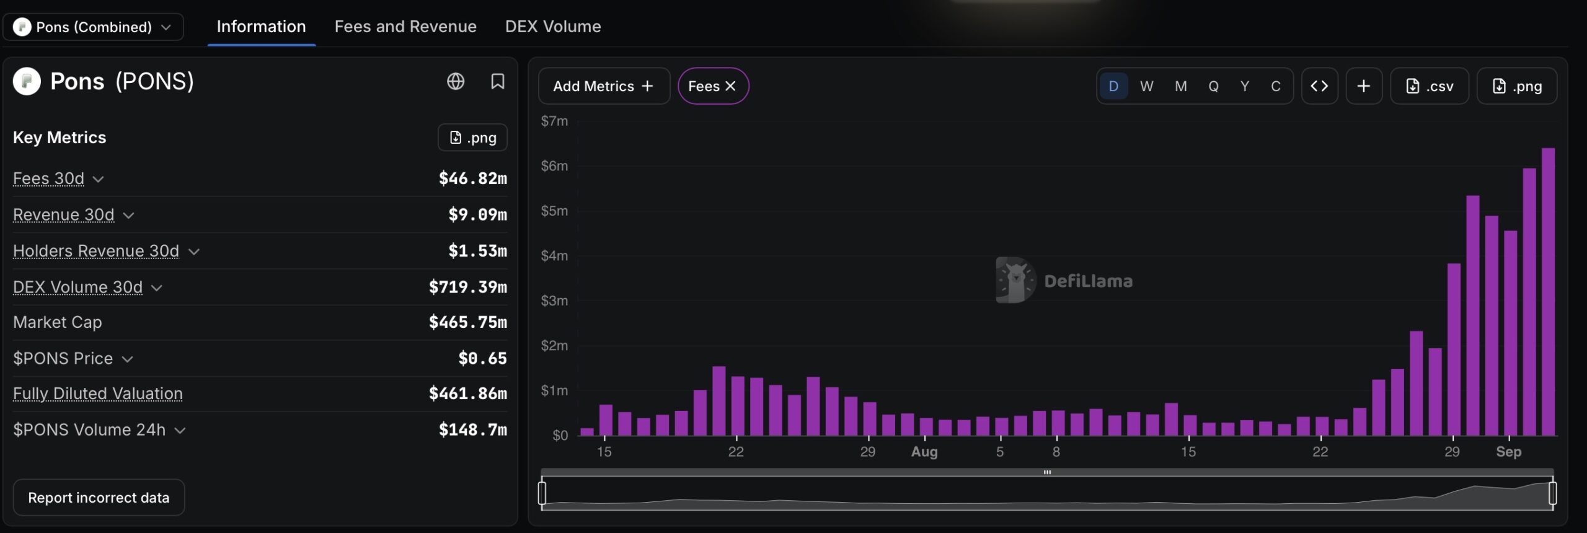Expand the $PONS Volume 24h row
Screen dimensions: 1587x533
(180, 431)
